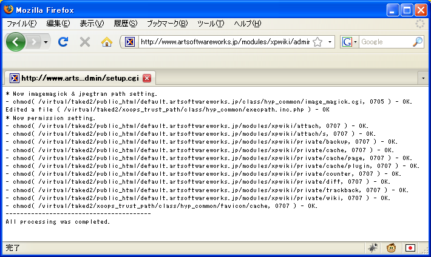Reload the current page

[x=63, y=42]
